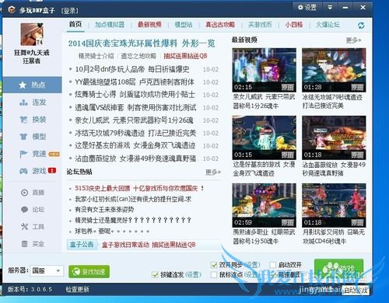Play the 02:59 video thumbnail
389x303 pixels.
[264, 205]
